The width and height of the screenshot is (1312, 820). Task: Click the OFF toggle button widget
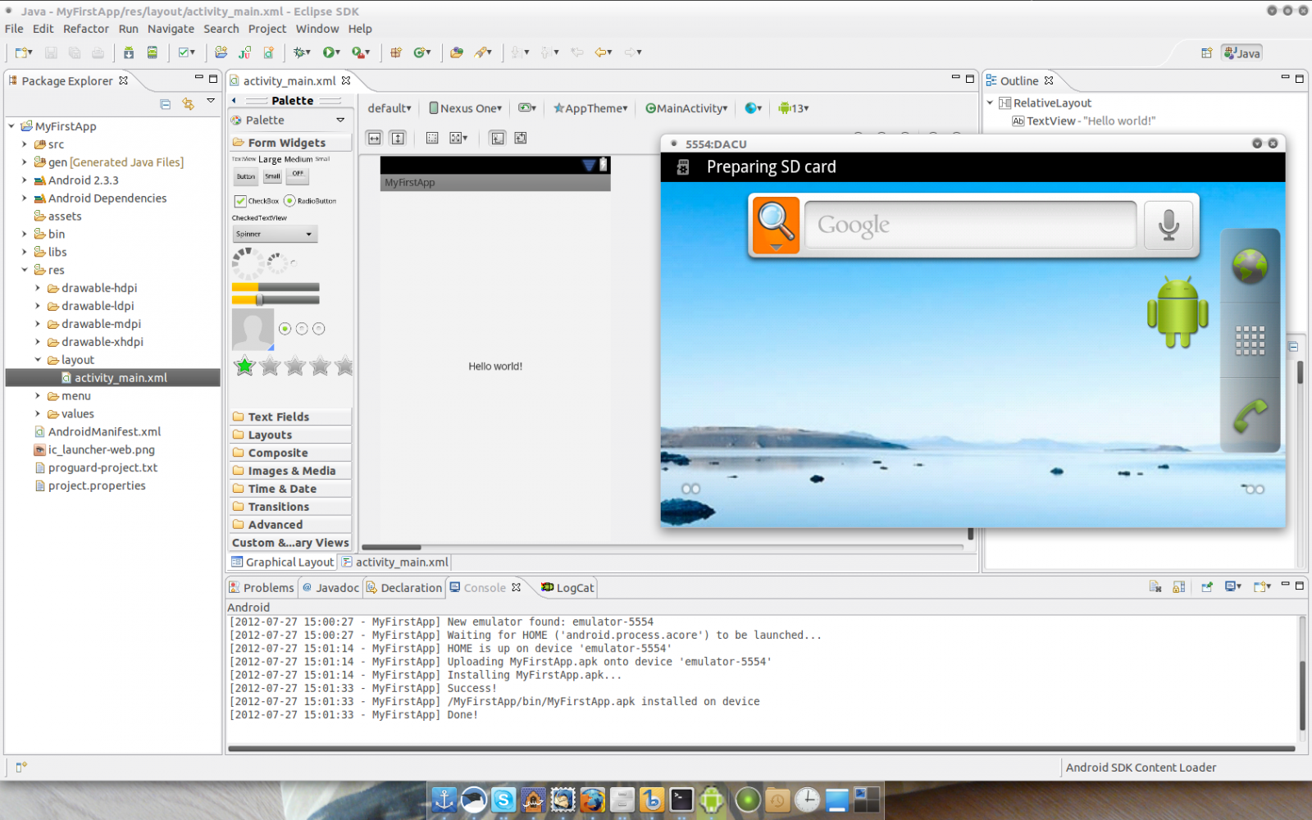(298, 175)
